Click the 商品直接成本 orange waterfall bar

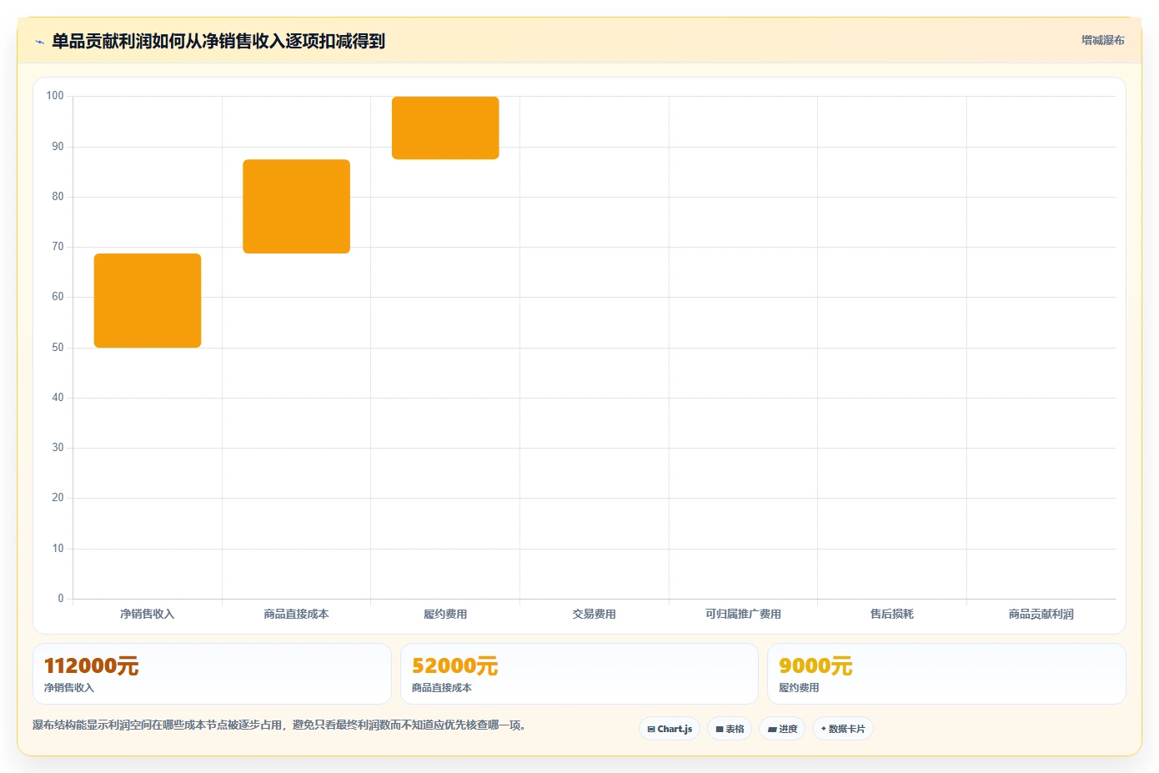point(296,206)
